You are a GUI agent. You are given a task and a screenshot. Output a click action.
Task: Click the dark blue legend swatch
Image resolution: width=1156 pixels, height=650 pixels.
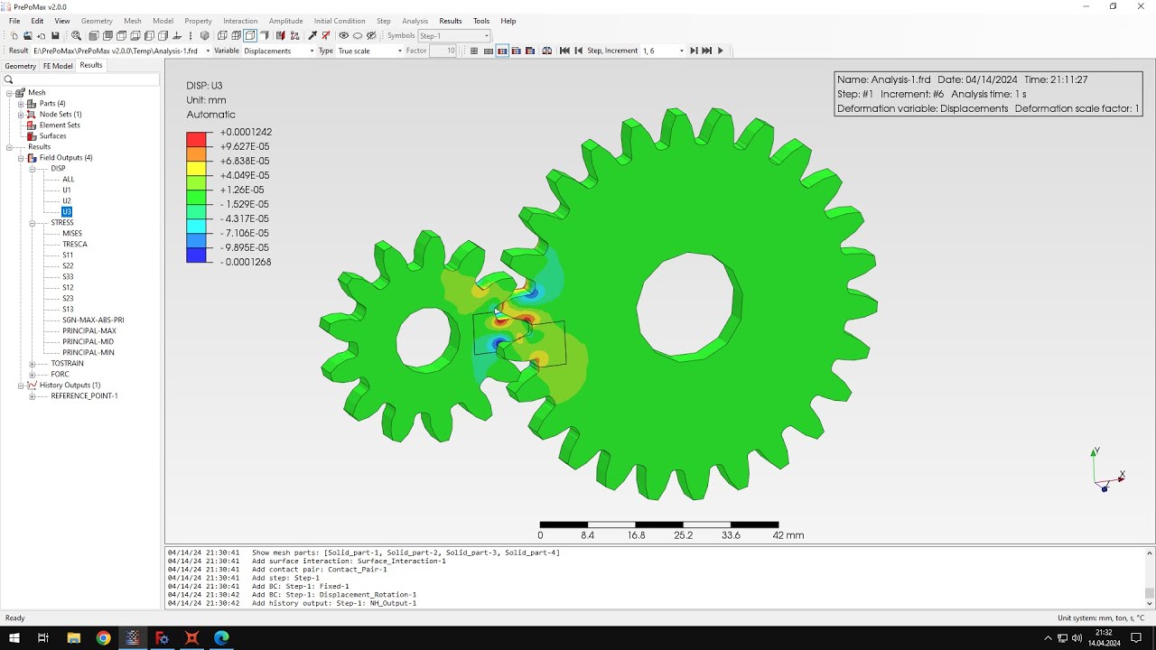[x=198, y=255]
